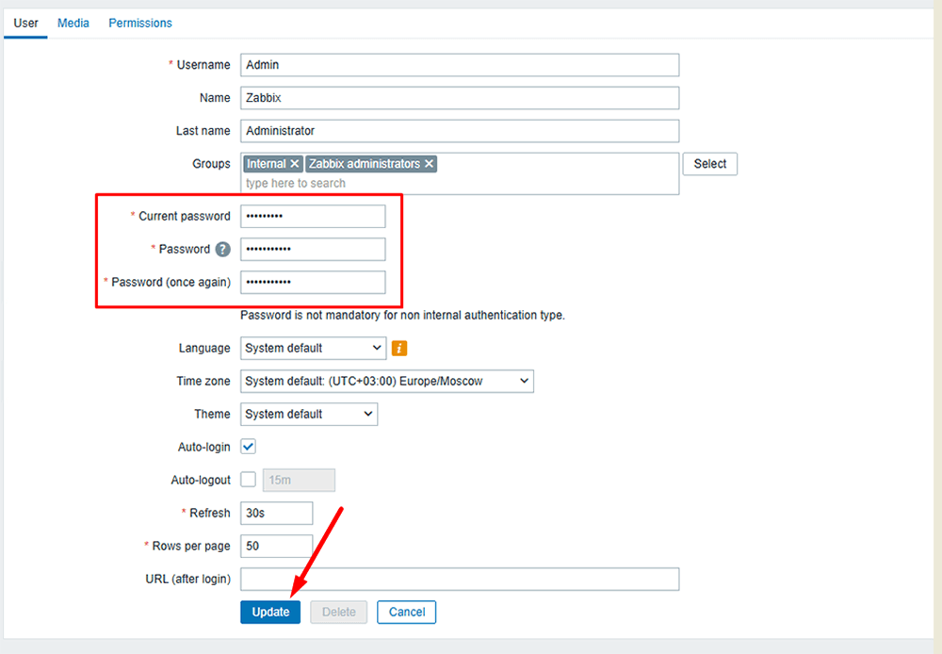Image resolution: width=942 pixels, height=654 pixels.
Task: Click the Select groups button
Action: tap(710, 164)
